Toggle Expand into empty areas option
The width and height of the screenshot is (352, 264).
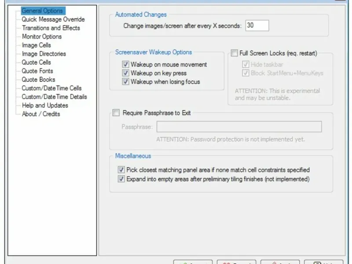pos(121,179)
